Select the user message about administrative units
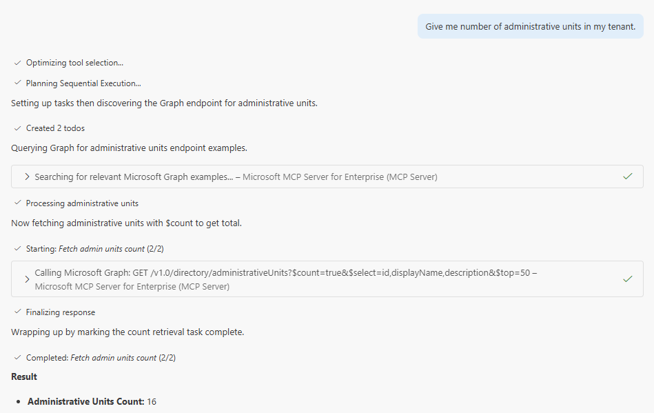The image size is (654, 413). pyautogui.click(x=530, y=27)
